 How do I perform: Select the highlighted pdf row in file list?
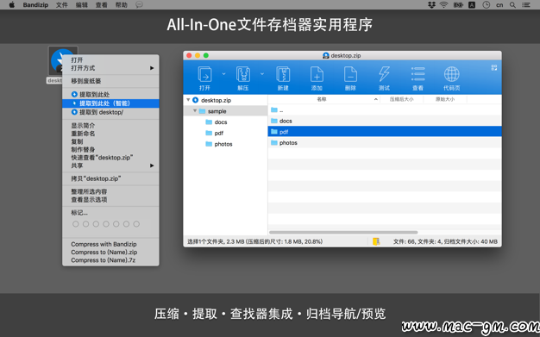click(x=385, y=132)
